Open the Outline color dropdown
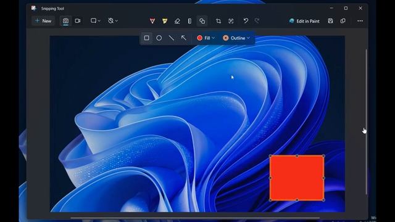The image size is (395, 222). point(236,38)
